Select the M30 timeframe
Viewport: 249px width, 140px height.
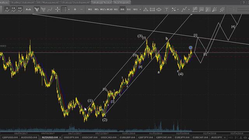point(109,9)
